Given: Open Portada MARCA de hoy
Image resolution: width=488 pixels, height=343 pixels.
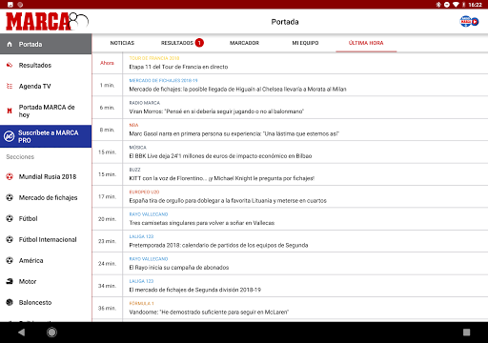Looking at the screenshot, I should click(x=46, y=111).
